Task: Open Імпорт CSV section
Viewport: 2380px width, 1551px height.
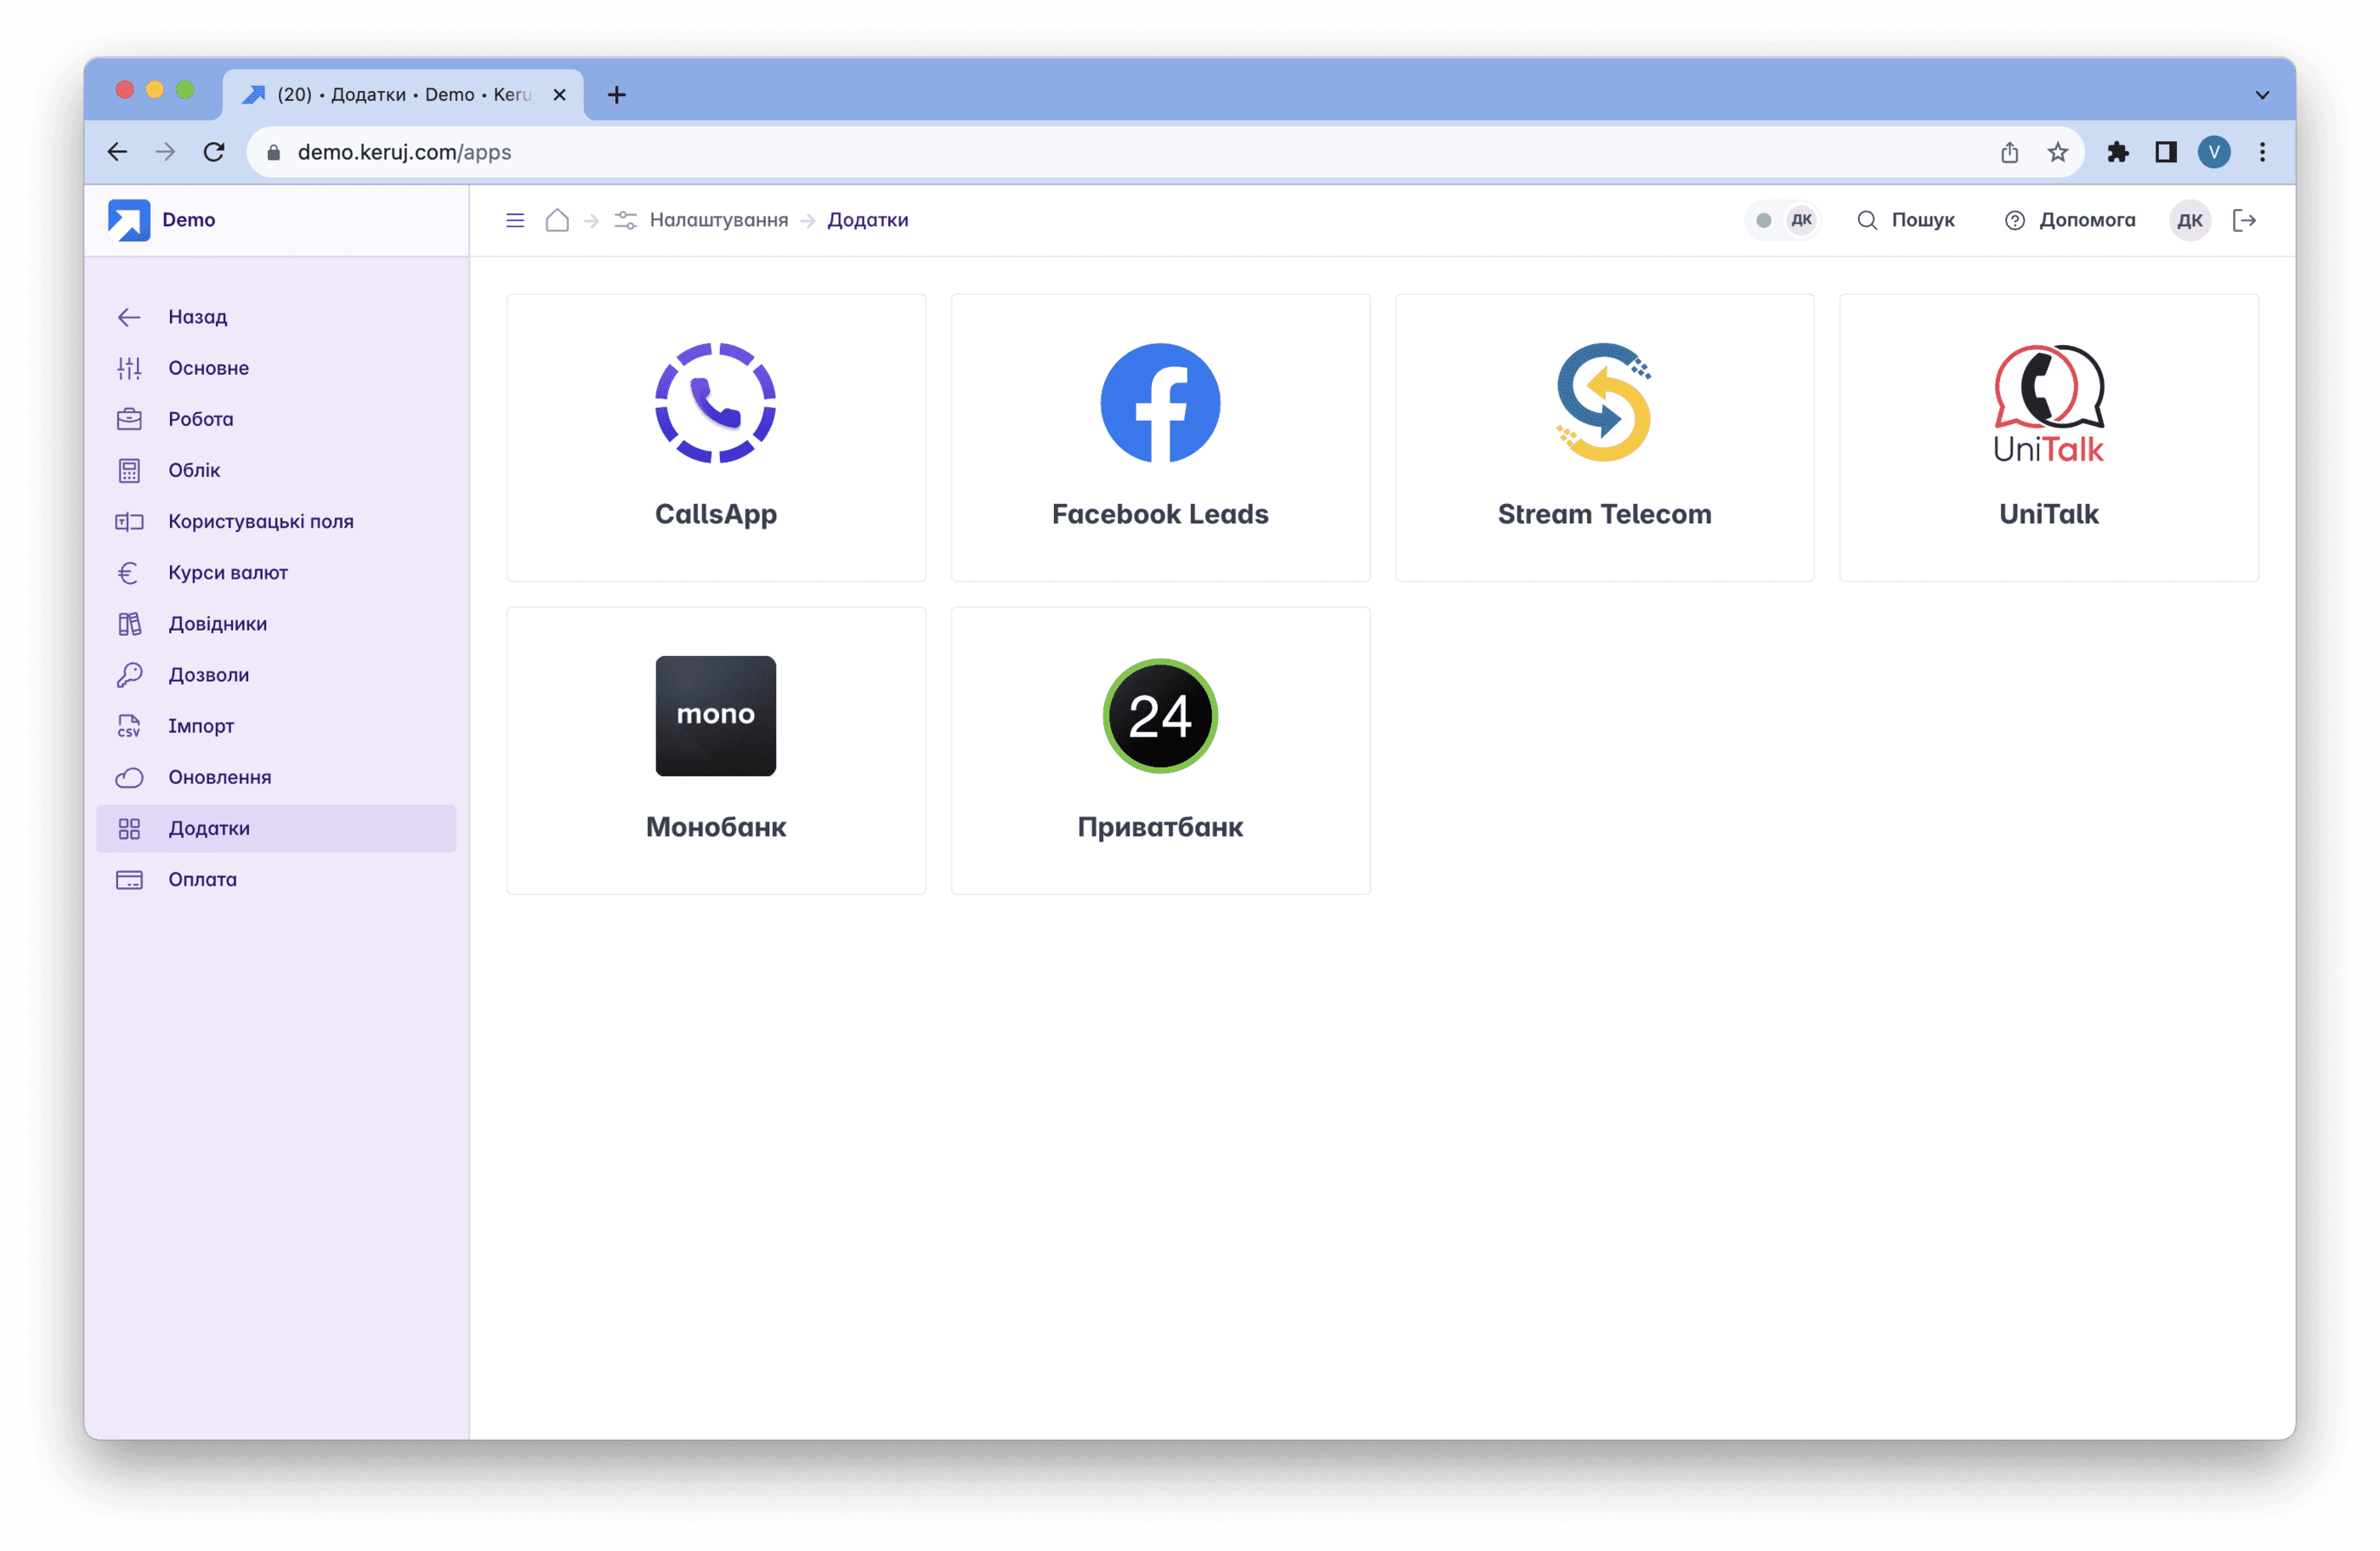Action: pos(276,726)
